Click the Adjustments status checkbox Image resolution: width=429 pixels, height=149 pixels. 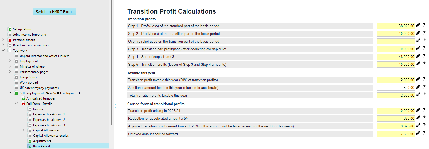point(30,141)
